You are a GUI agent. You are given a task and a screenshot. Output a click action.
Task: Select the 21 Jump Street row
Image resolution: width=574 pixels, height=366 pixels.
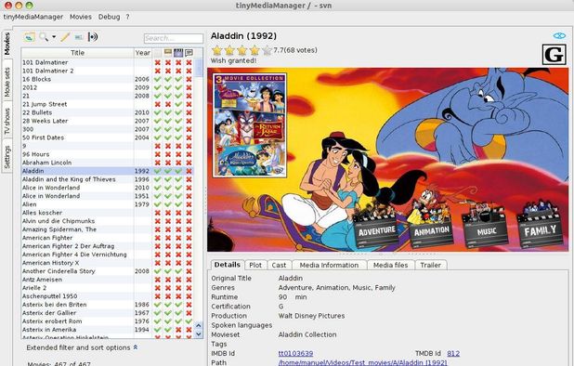click(x=108, y=104)
